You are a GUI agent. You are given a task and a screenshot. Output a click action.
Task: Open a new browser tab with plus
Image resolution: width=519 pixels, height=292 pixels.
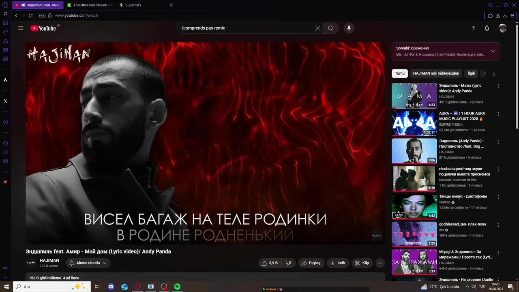(171, 5)
